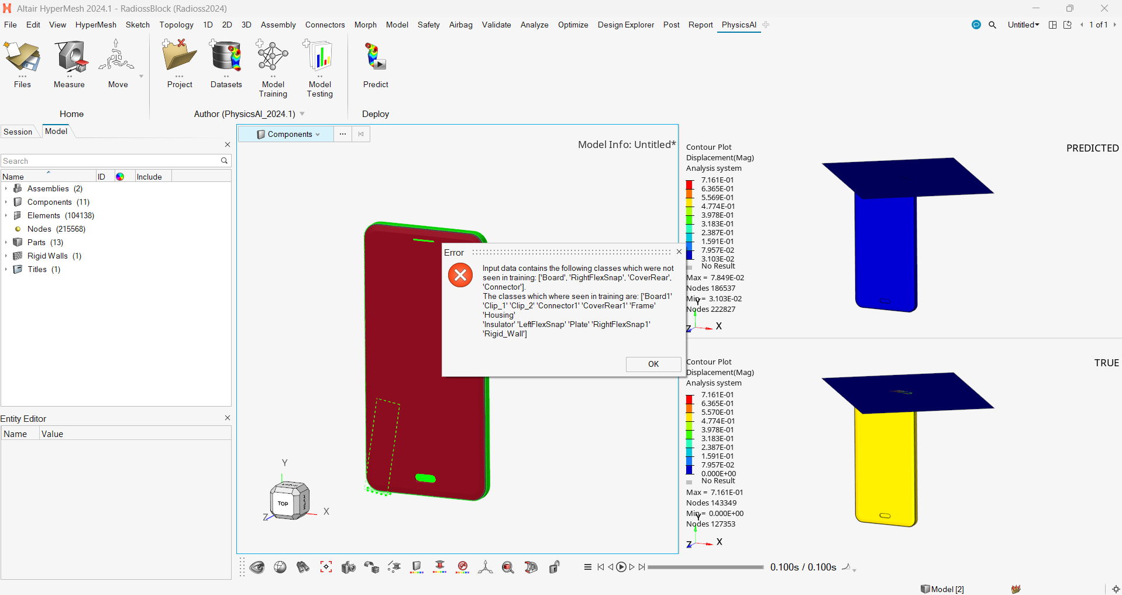Image resolution: width=1122 pixels, height=595 pixels.
Task: Click the add ribbon tab plus icon
Action: [x=766, y=25]
